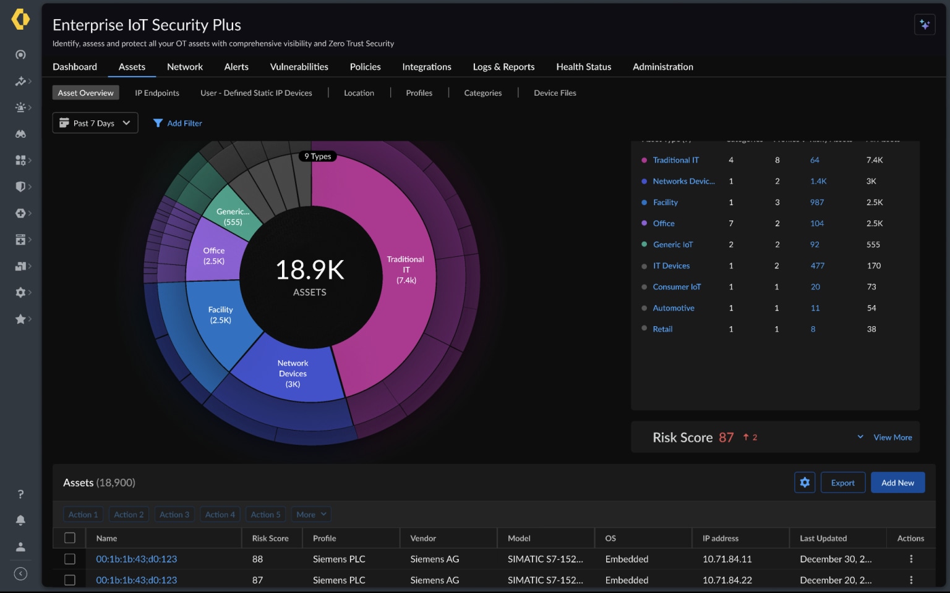Click the binoculars discovery icon in sidebar
This screenshot has width=950, height=593.
click(x=20, y=133)
